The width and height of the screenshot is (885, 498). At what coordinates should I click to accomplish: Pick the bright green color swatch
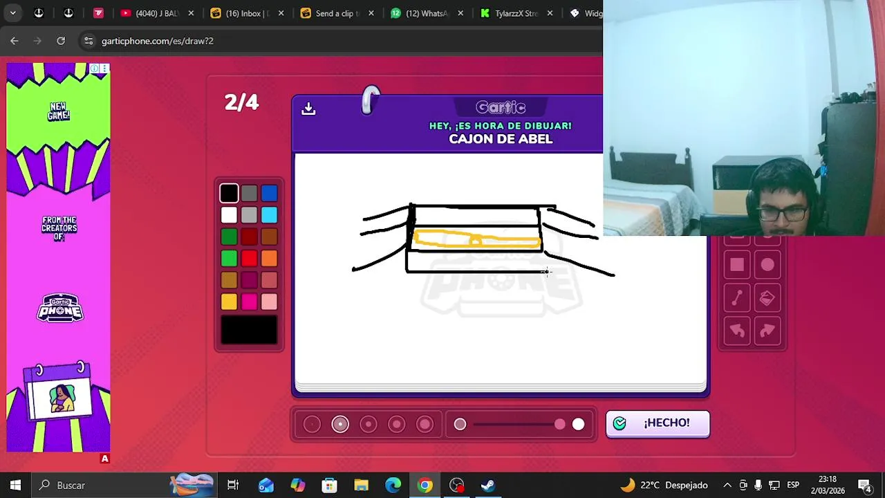(x=229, y=258)
